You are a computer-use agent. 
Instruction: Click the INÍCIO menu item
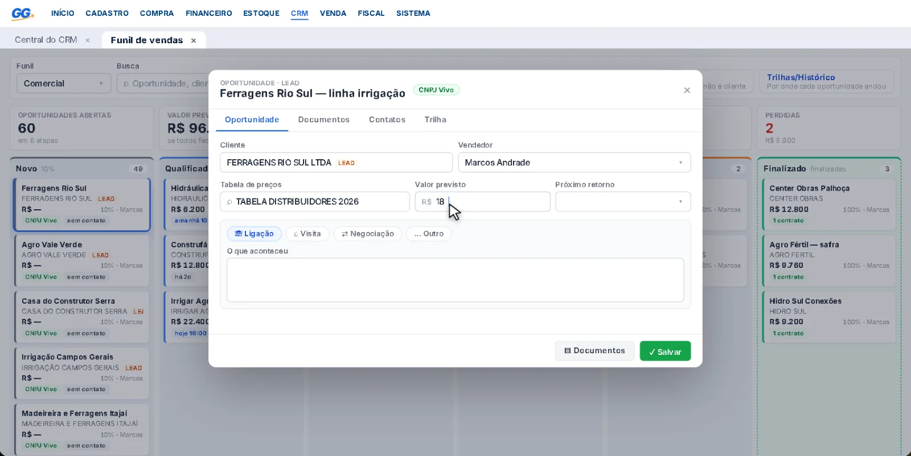coord(63,13)
